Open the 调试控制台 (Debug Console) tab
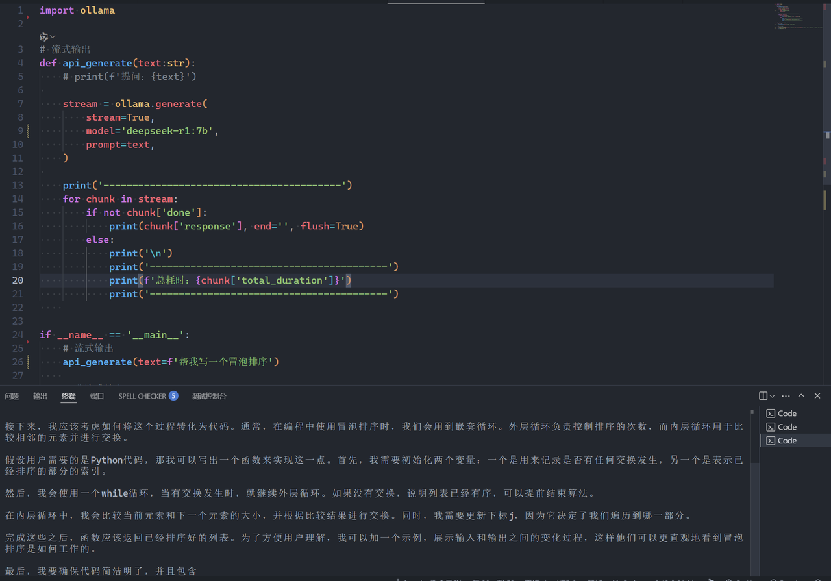Image resolution: width=831 pixels, height=581 pixels. [209, 396]
